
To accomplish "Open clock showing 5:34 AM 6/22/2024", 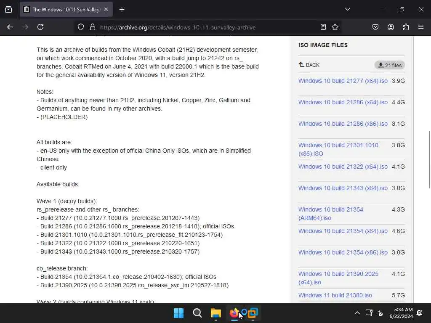I will coord(401,313).
